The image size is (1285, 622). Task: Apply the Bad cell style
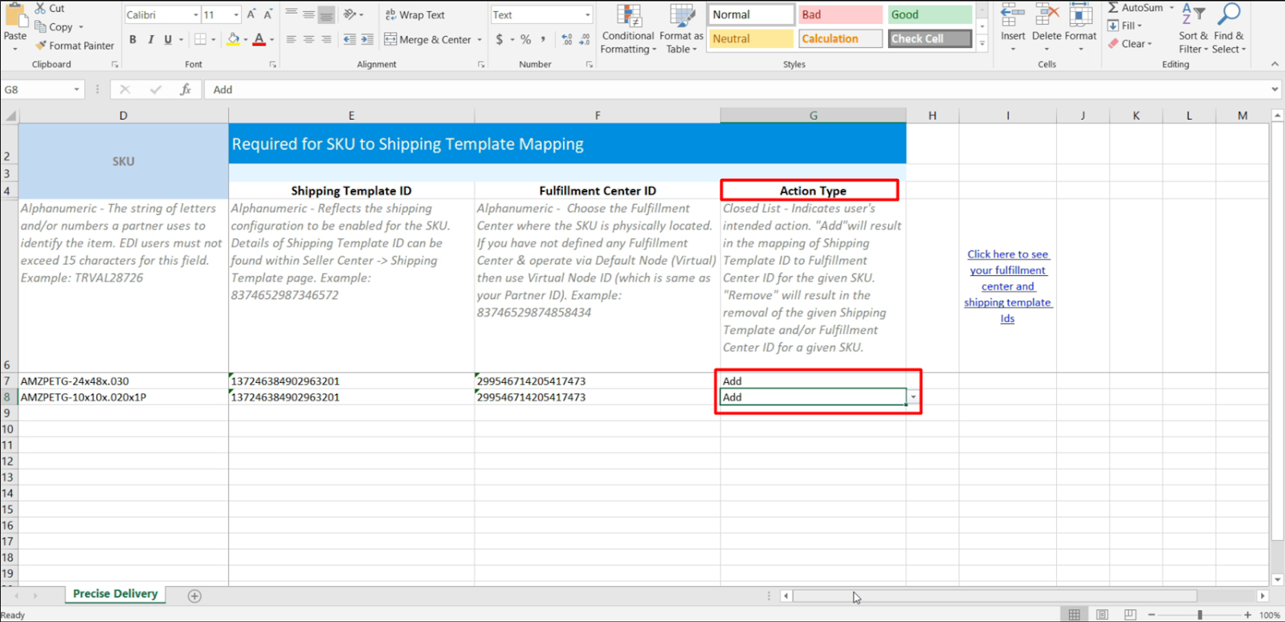(840, 14)
